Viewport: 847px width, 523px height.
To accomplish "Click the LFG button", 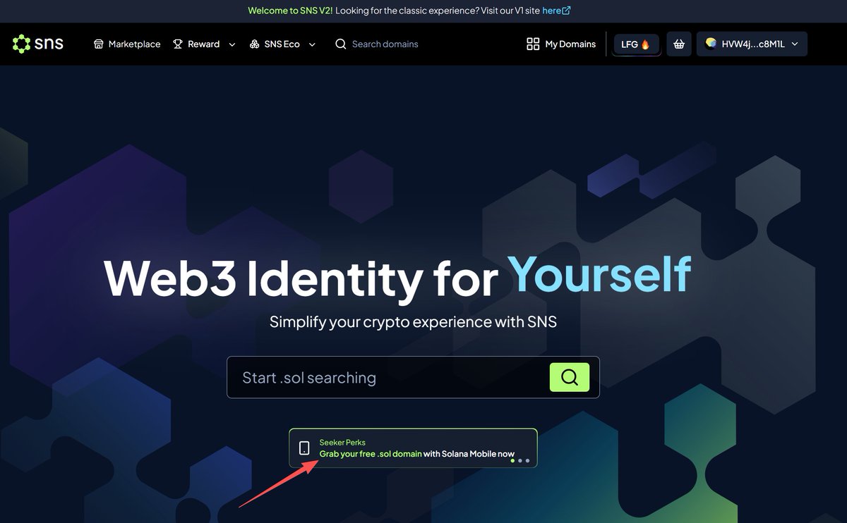I will click(636, 44).
